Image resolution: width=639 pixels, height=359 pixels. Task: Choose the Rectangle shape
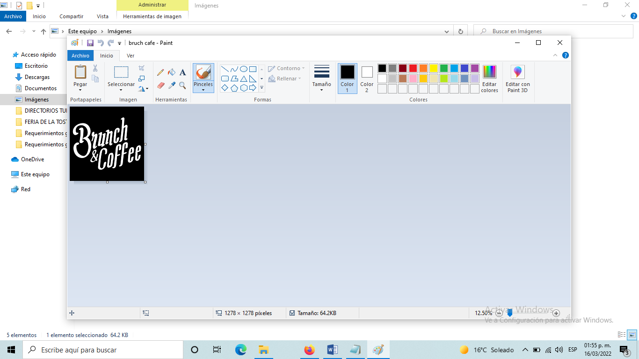[x=253, y=69]
